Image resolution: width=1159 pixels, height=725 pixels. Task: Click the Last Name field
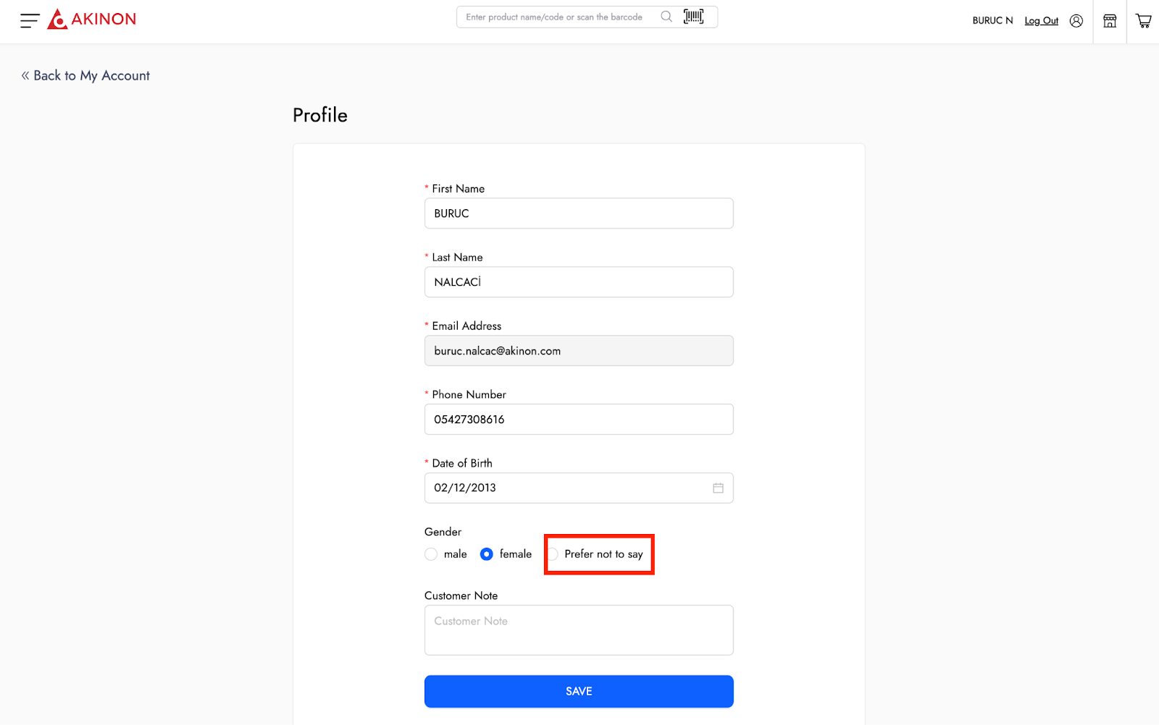[578, 282]
